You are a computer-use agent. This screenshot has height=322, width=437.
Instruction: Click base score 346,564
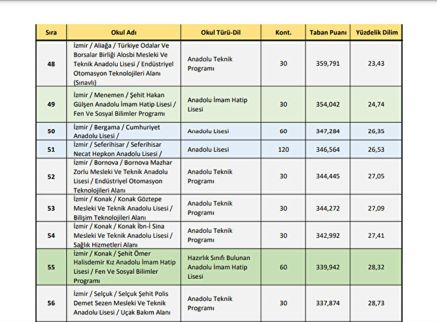(x=328, y=150)
